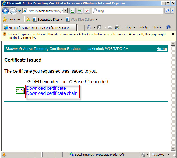The width and height of the screenshot is (177, 158).
Task: Click the information bar shield icon
Action: coord(4,34)
